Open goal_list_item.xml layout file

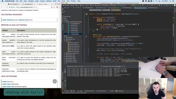(74, 48)
